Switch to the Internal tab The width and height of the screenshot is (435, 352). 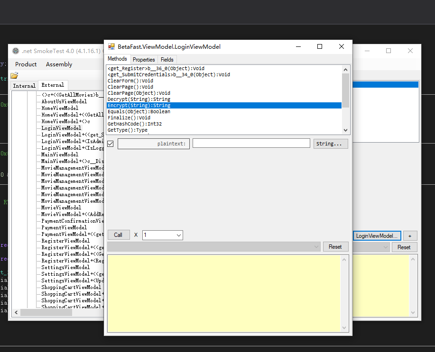(x=24, y=86)
